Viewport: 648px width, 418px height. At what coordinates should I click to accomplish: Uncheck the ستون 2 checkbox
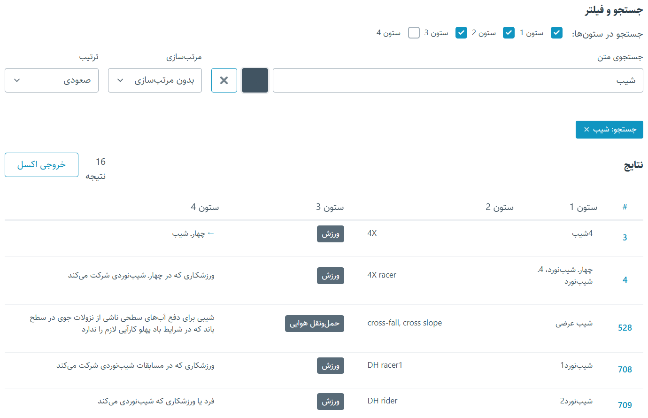coord(509,33)
